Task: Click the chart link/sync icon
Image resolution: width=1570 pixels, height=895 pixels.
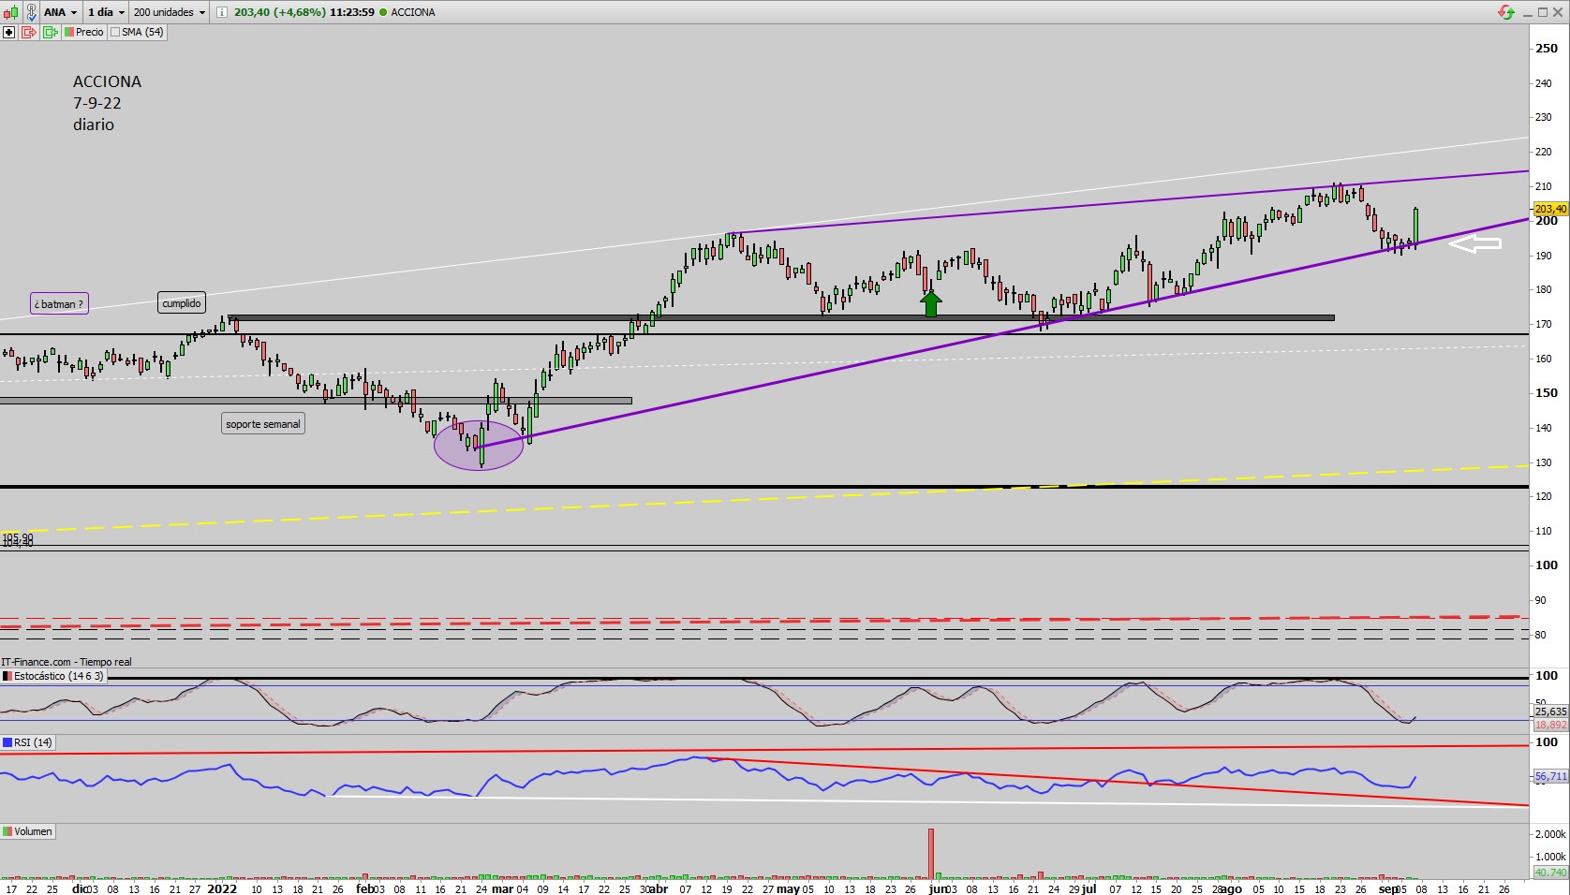Action: pos(30,12)
